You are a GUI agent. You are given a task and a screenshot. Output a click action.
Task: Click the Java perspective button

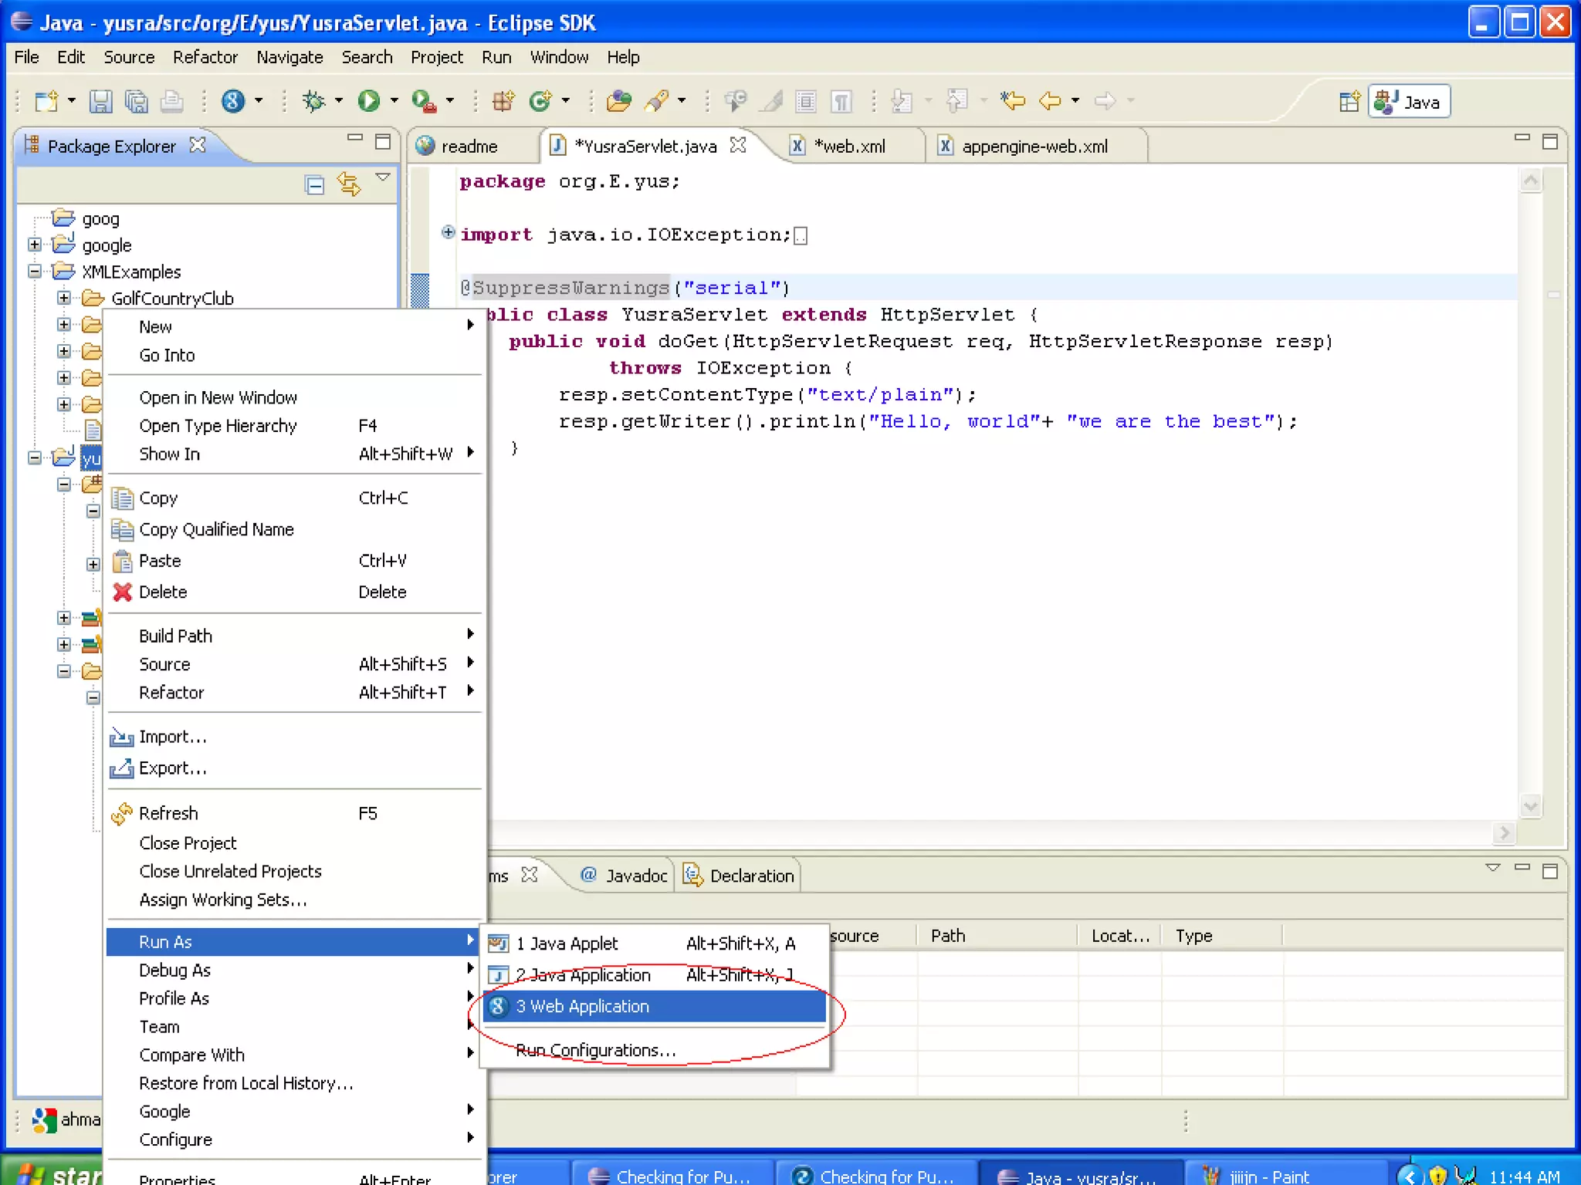coord(1410,102)
